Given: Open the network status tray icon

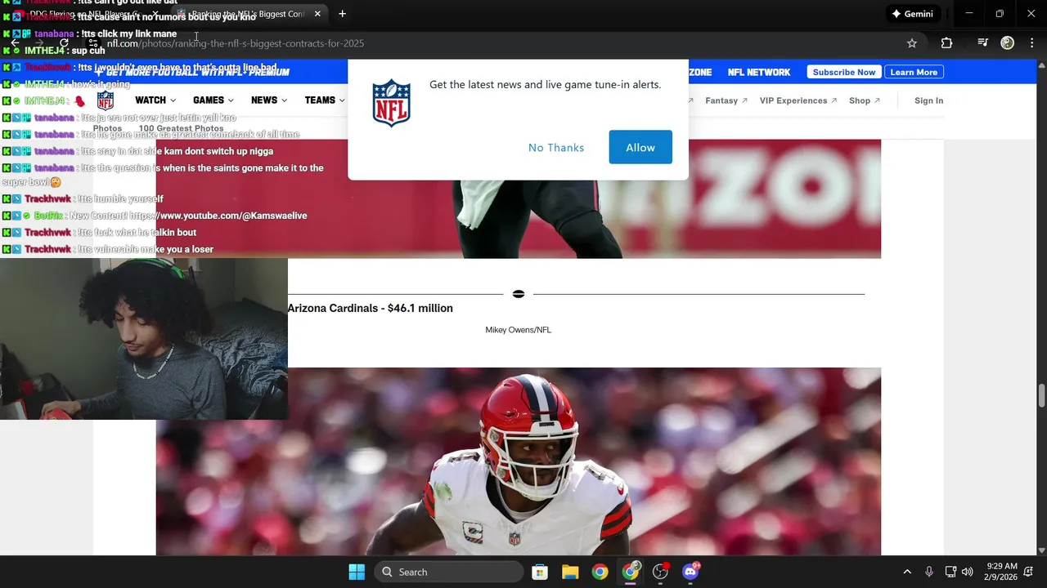Looking at the screenshot, I should [x=950, y=572].
